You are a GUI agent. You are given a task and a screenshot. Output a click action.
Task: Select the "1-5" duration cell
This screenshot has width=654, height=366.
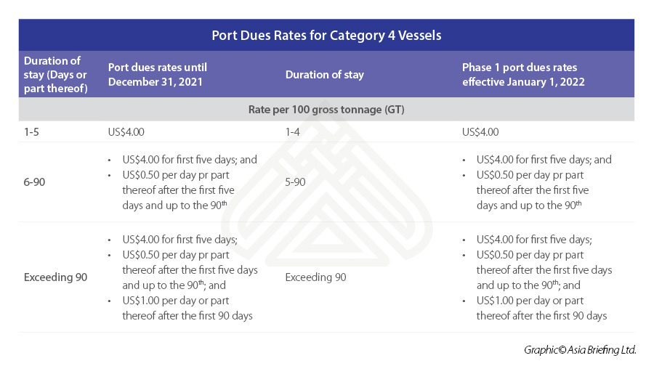click(x=33, y=131)
